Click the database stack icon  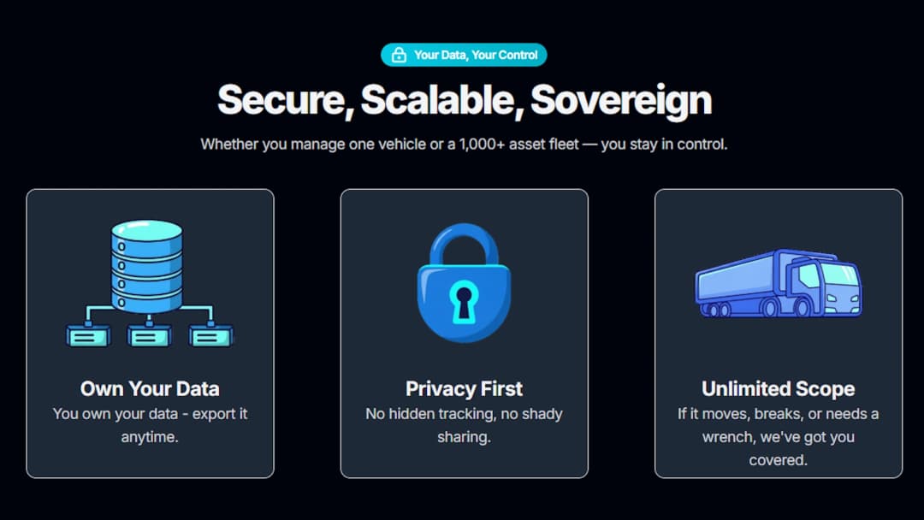click(x=147, y=265)
